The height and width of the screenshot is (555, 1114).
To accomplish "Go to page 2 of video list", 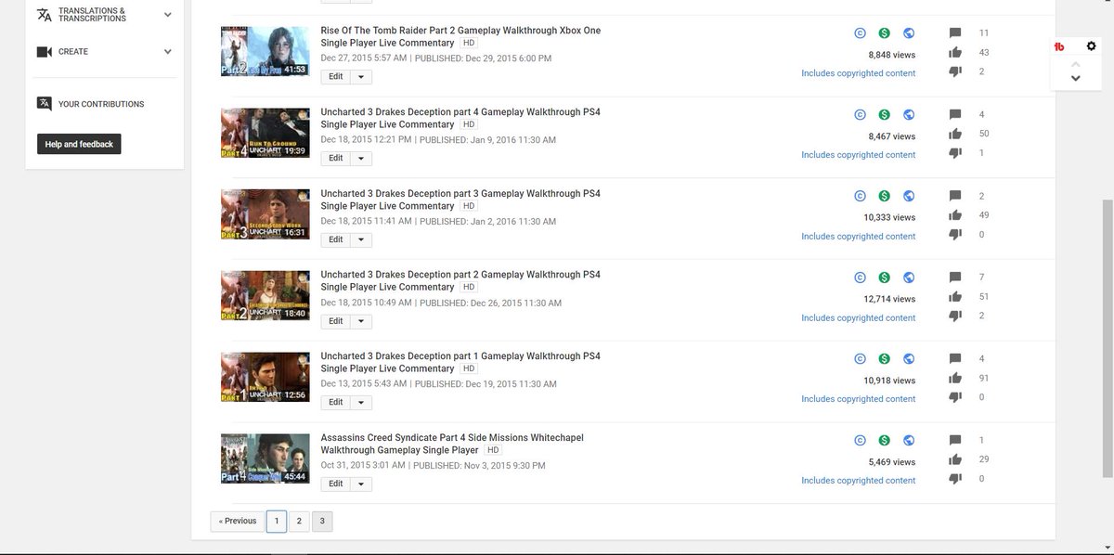I will tap(299, 522).
